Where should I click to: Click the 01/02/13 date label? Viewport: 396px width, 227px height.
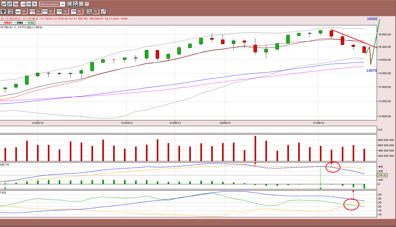pos(38,123)
